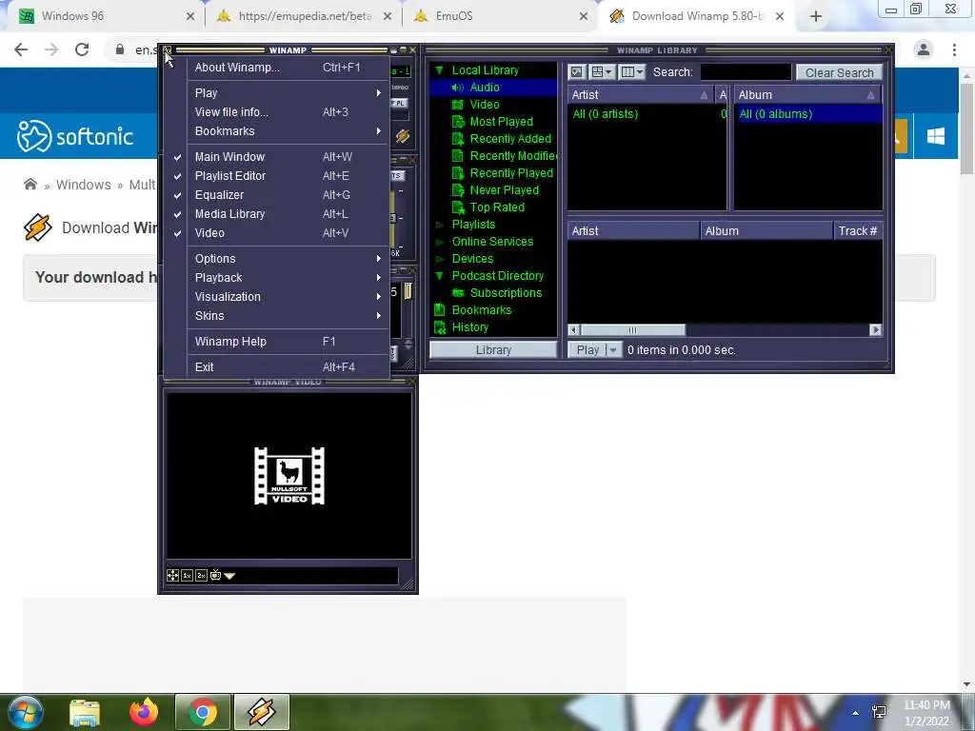Toggle Media Library in the menu
Screen dimensions: 975x731
(x=277, y=214)
